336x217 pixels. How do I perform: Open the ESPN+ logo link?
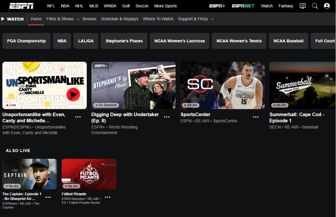[217, 6]
